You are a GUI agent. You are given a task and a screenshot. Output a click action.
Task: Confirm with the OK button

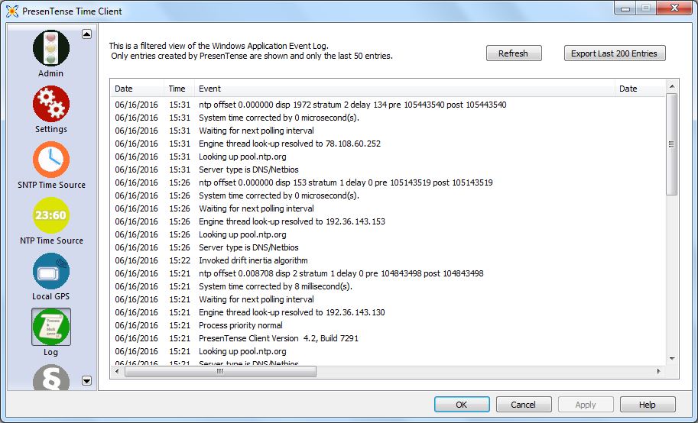462,405
